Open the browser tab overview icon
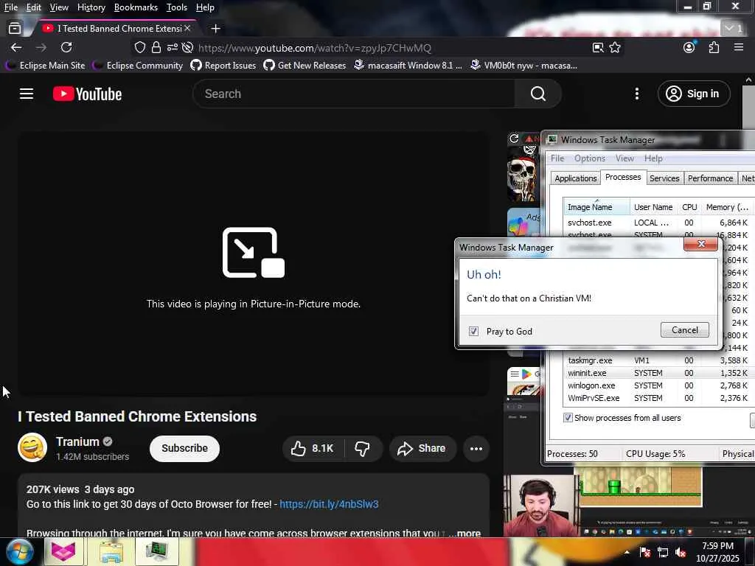Viewport: 755px width, 566px height. tap(15, 29)
